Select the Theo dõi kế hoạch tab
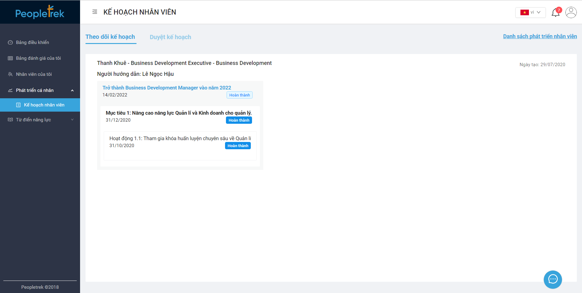Image resolution: width=582 pixels, height=293 pixels. pyautogui.click(x=110, y=37)
